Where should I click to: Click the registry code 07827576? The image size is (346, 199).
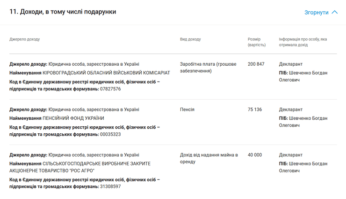[110, 89]
